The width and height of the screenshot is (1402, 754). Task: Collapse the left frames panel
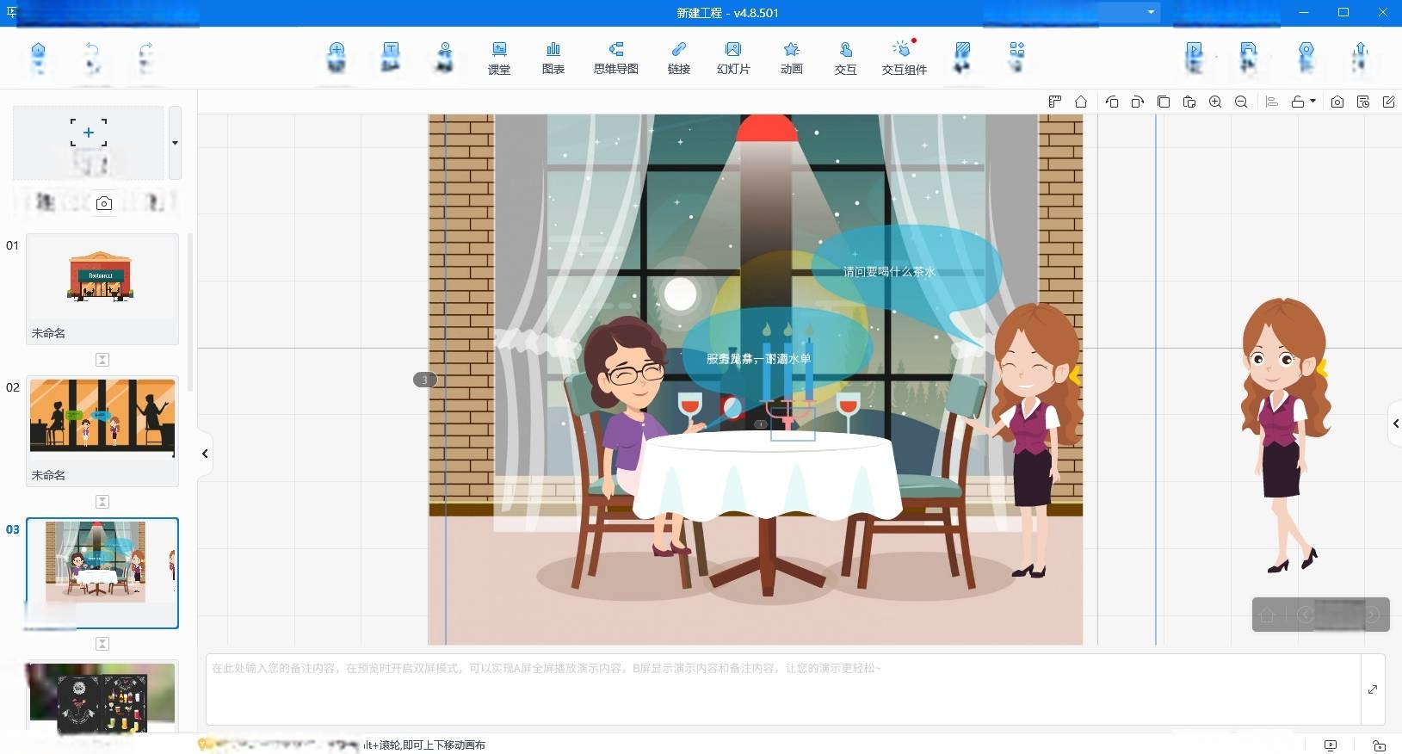[205, 454]
